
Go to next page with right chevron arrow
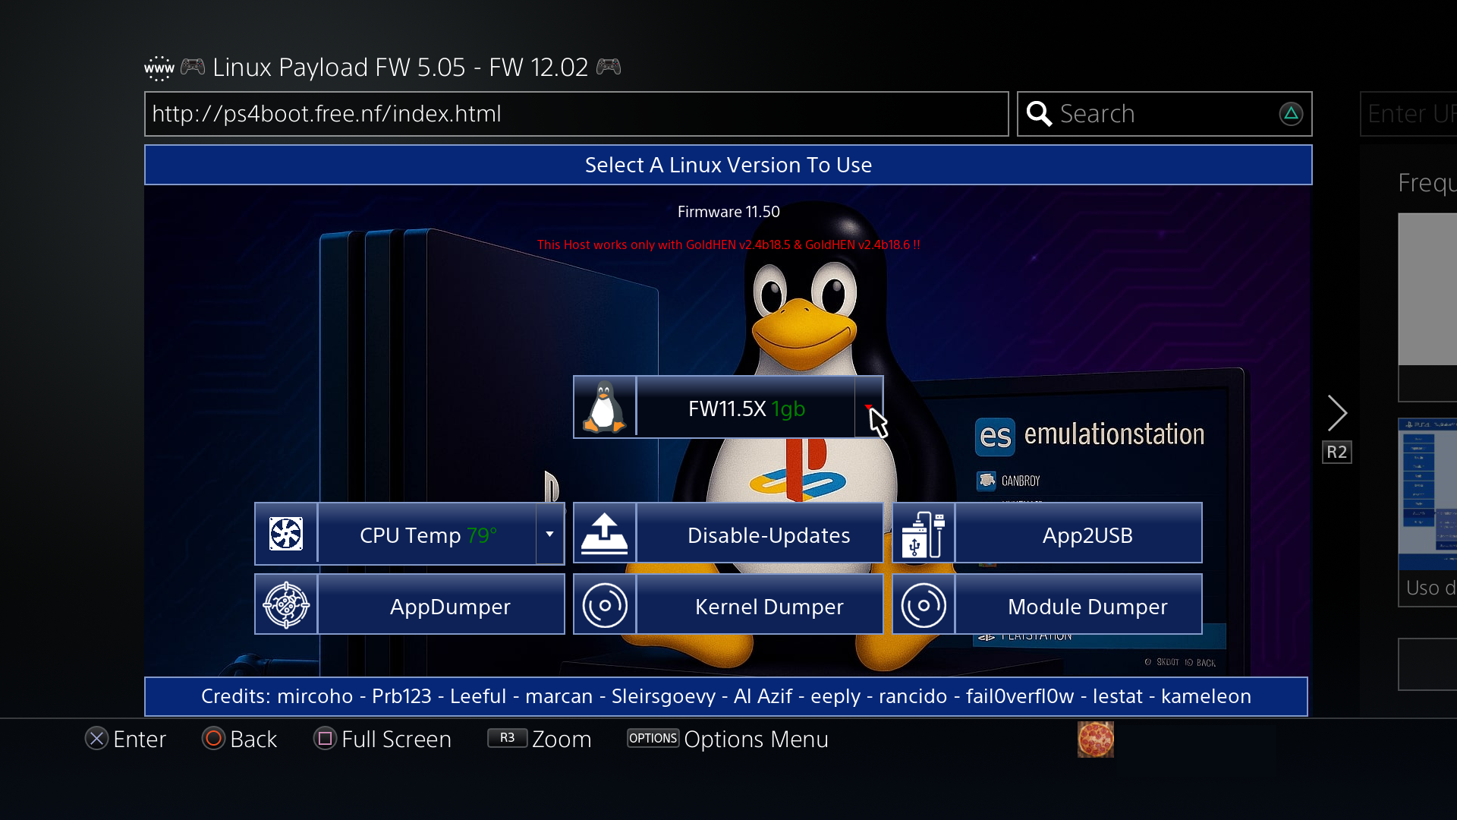[1337, 414]
